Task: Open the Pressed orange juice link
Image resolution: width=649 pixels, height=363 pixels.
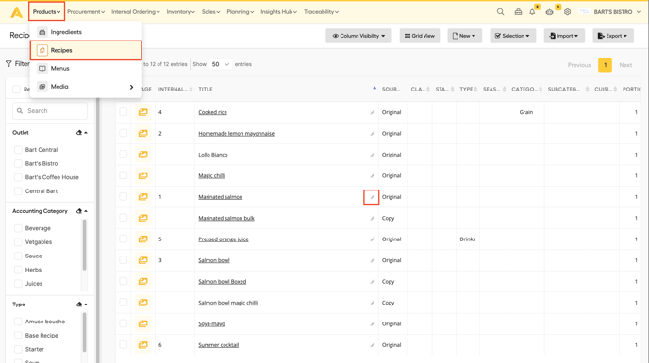Action: pos(224,239)
